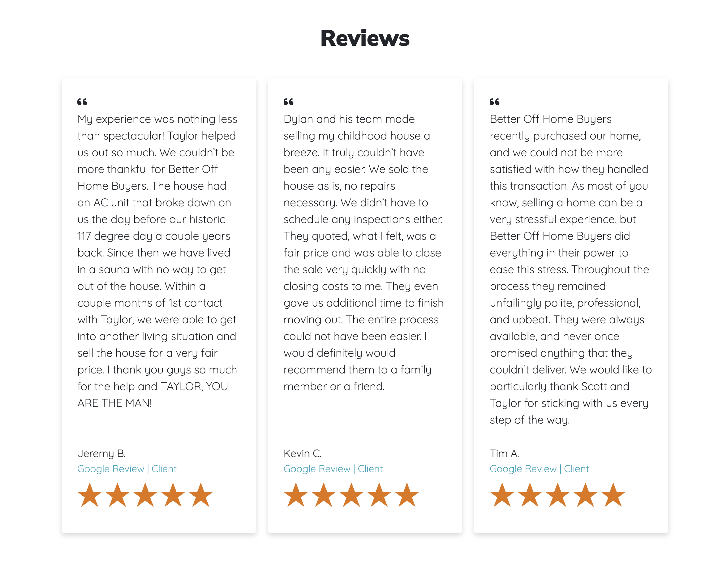Click the Reviews heading
The width and height of the screenshot is (727, 565).
coord(365,38)
